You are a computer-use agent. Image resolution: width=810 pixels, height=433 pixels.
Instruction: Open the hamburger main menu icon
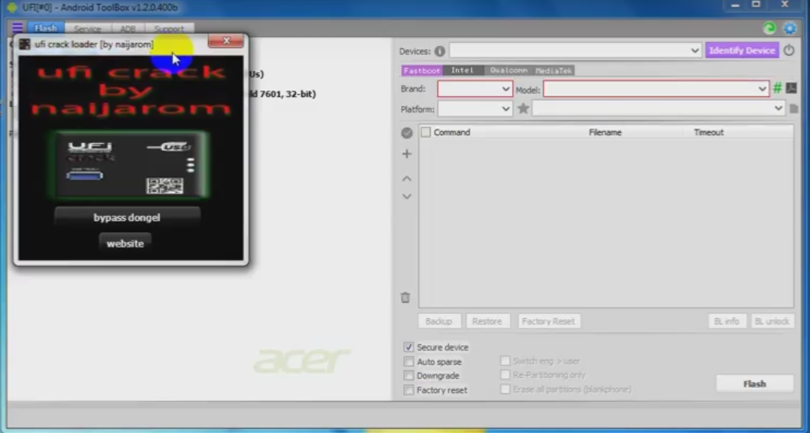click(18, 28)
